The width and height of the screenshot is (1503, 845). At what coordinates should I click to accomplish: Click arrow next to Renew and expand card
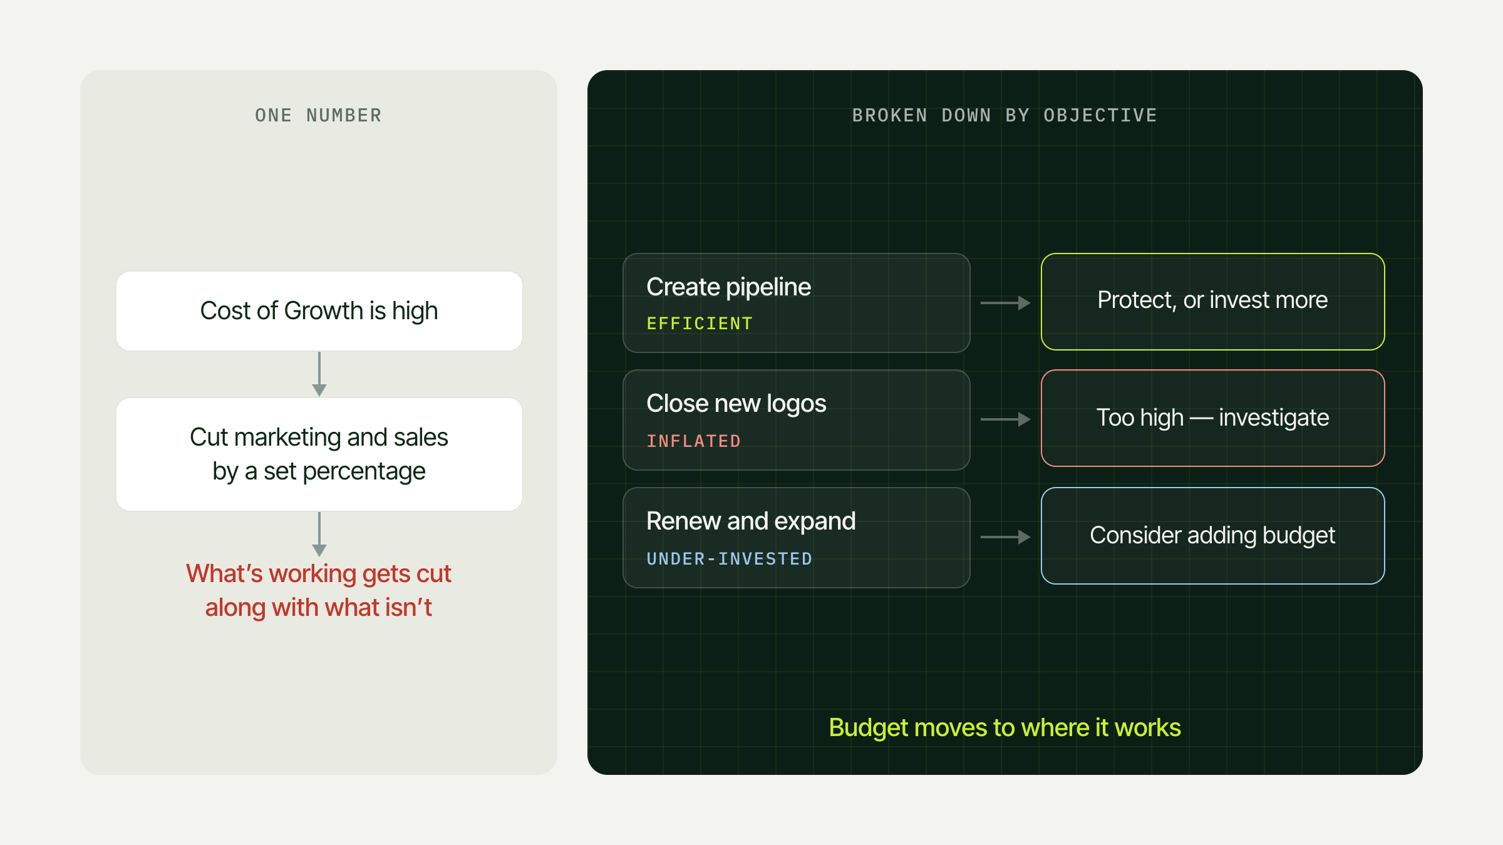[x=1005, y=537]
